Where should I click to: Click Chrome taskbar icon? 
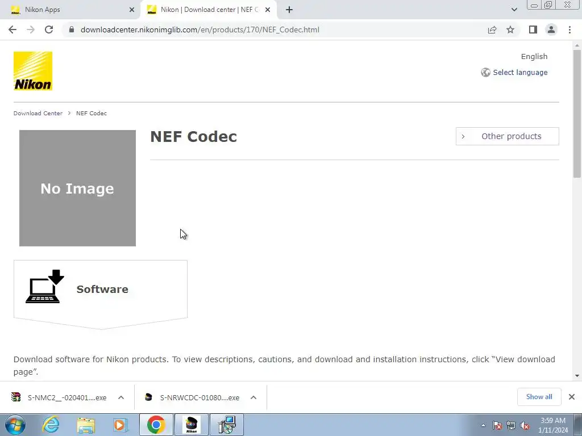click(156, 425)
